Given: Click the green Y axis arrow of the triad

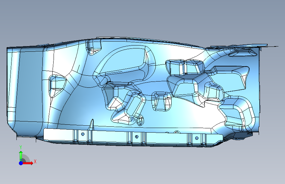Looking at the screenshot, I should (x=21, y=156).
